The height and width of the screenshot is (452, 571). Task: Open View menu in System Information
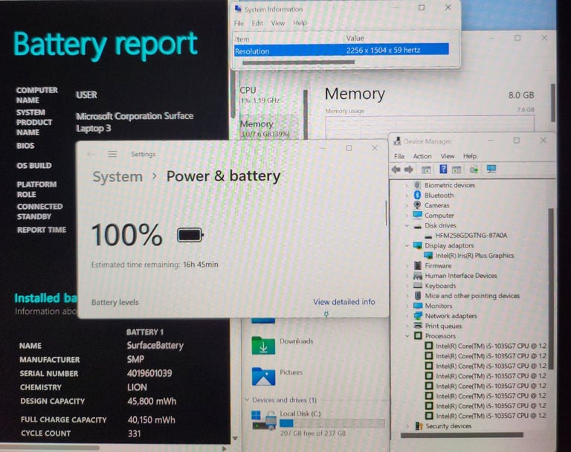coord(278,23)
